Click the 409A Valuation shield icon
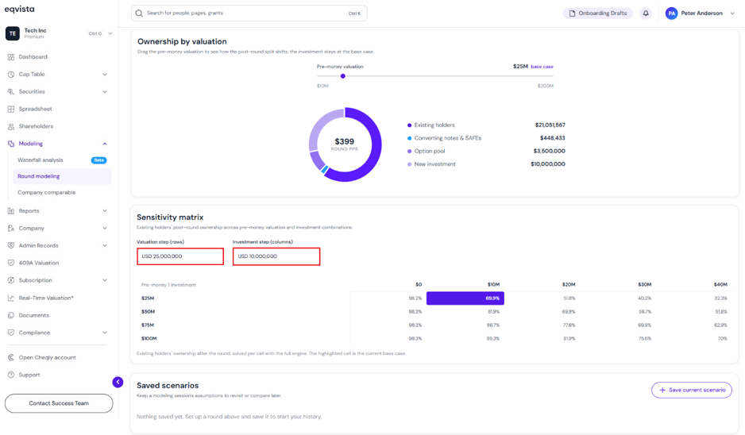Screen dimensions: 745x435 (x=11, y=263)
